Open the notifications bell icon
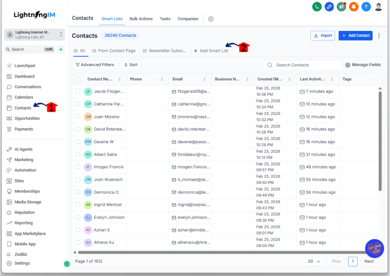Screen dimensions: 390x276 354,6
